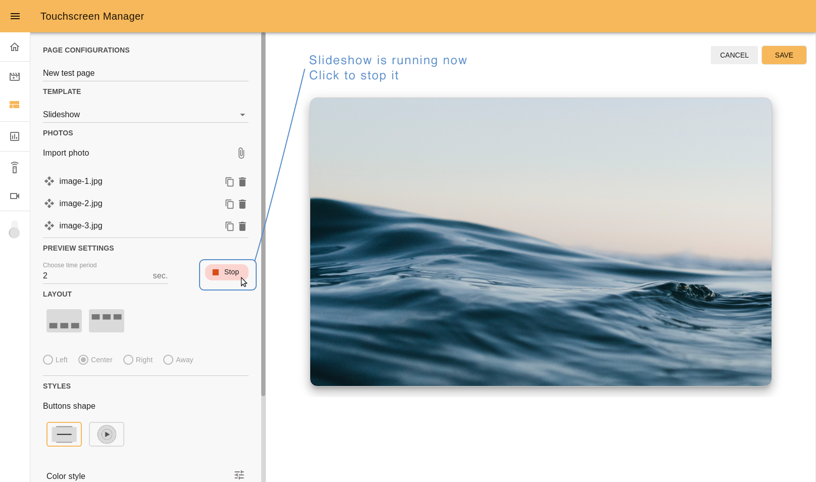Click the Import photo label
The image size is (816, 482).
tap(66, 153)
